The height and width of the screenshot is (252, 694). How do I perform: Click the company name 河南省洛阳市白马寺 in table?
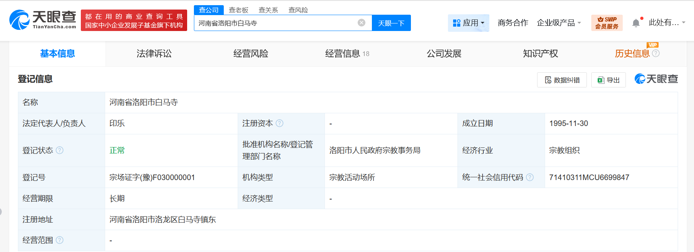144,102
